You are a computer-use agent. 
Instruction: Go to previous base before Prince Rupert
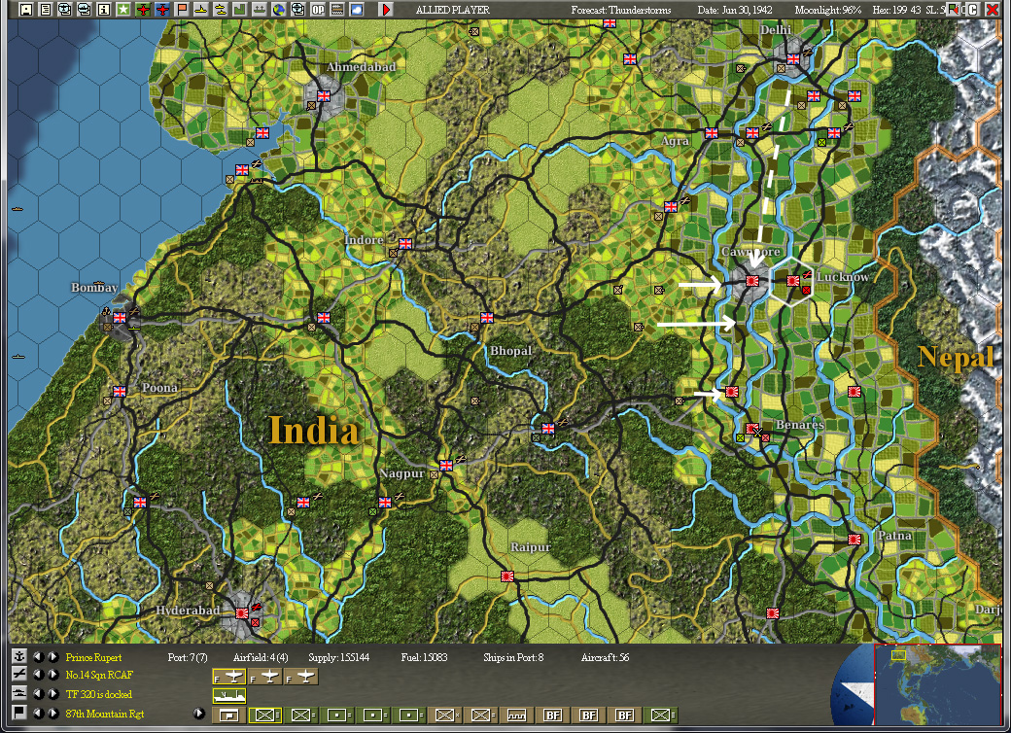click(39, 657)
